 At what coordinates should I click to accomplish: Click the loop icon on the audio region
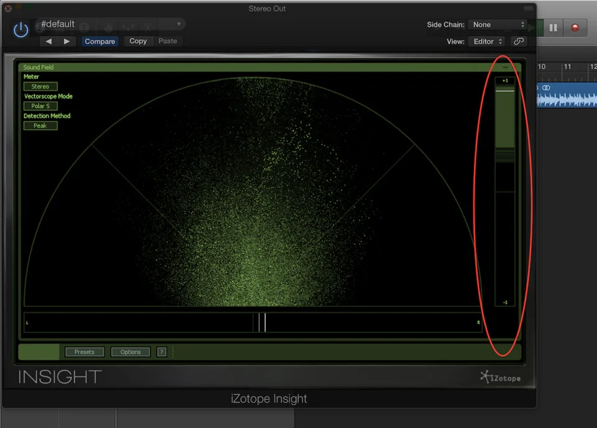546,88
